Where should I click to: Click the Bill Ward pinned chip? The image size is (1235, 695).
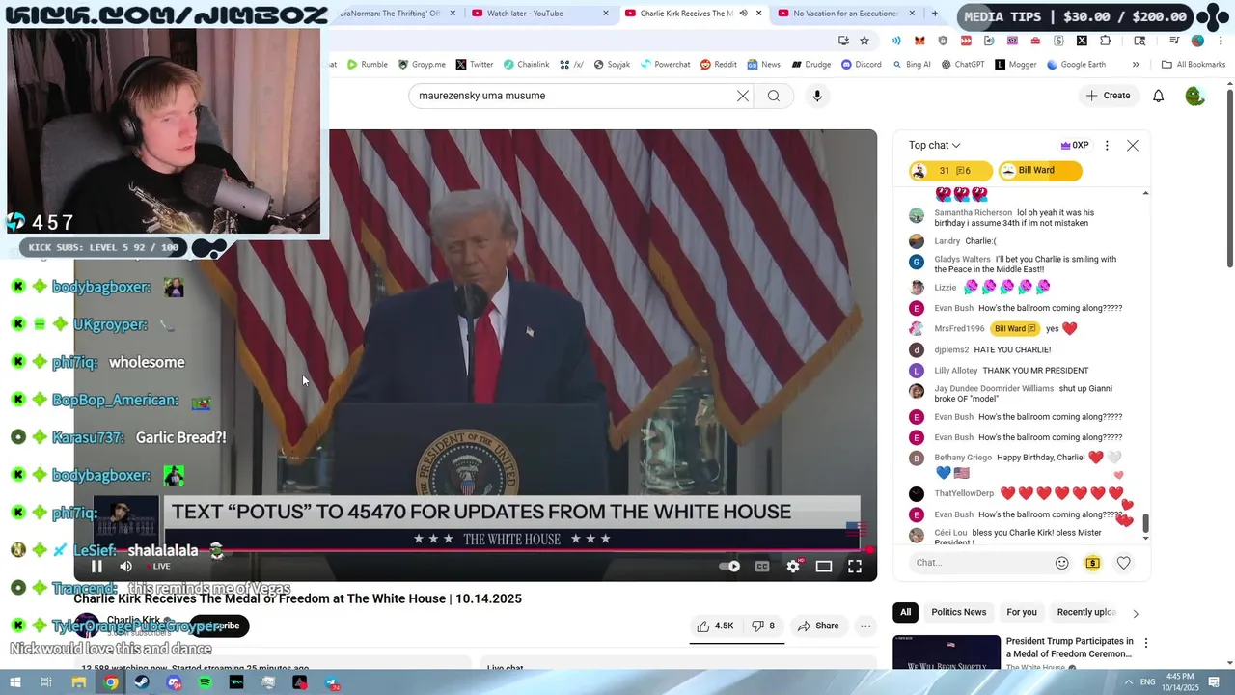click(x=1040, y=171)
